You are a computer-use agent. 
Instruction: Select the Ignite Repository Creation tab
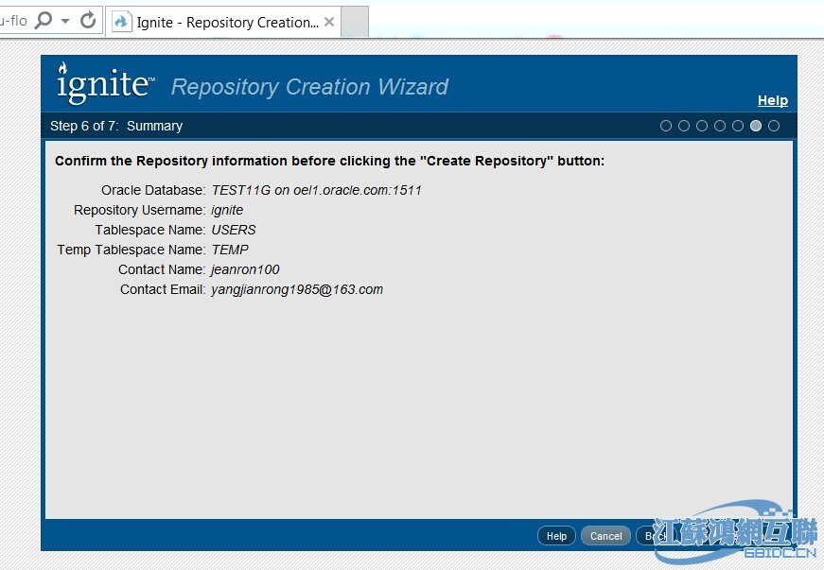pyautogui.click(x=223, y=22)
